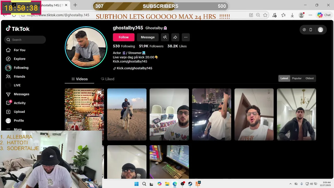The height and width of the screenshot is (188, 334).
Task: Open the Windows Start menu
Action: pos(136,184)
